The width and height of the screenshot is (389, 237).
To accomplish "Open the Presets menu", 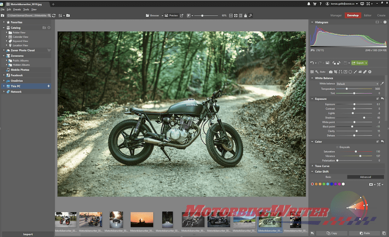I will point(18,9).
